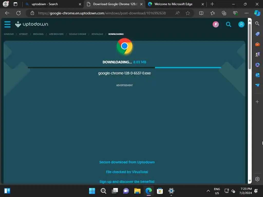The width and height of the screenshot is (263, 197).
Task: Open the muted volume tray icon
Action: [233, 191]
